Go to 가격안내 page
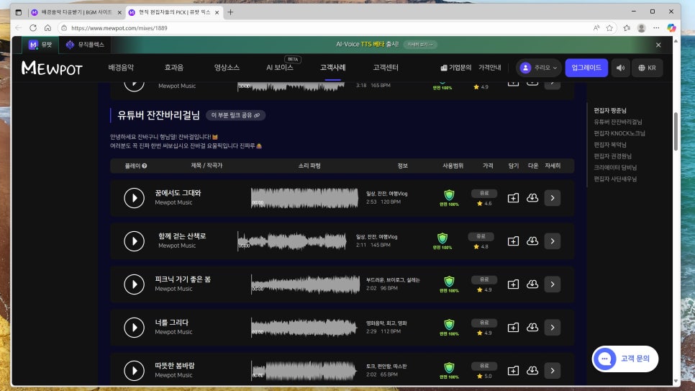 click(490, 68)
